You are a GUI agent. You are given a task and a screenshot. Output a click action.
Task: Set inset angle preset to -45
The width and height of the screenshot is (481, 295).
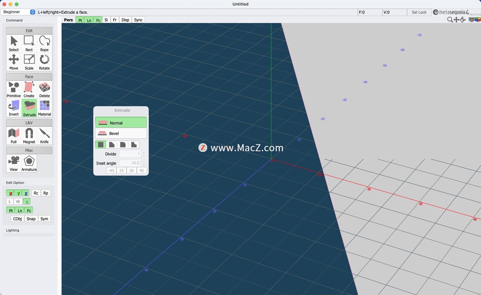coord(111,170)
